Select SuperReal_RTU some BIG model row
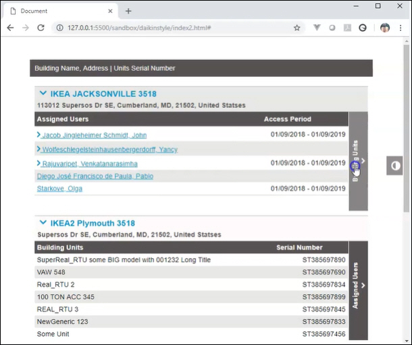The height and width of the screenshot is (345, 412). point(191,260)
